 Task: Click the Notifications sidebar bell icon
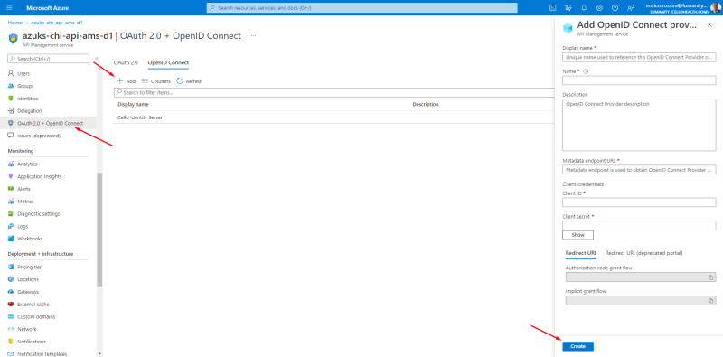point(11,342)
